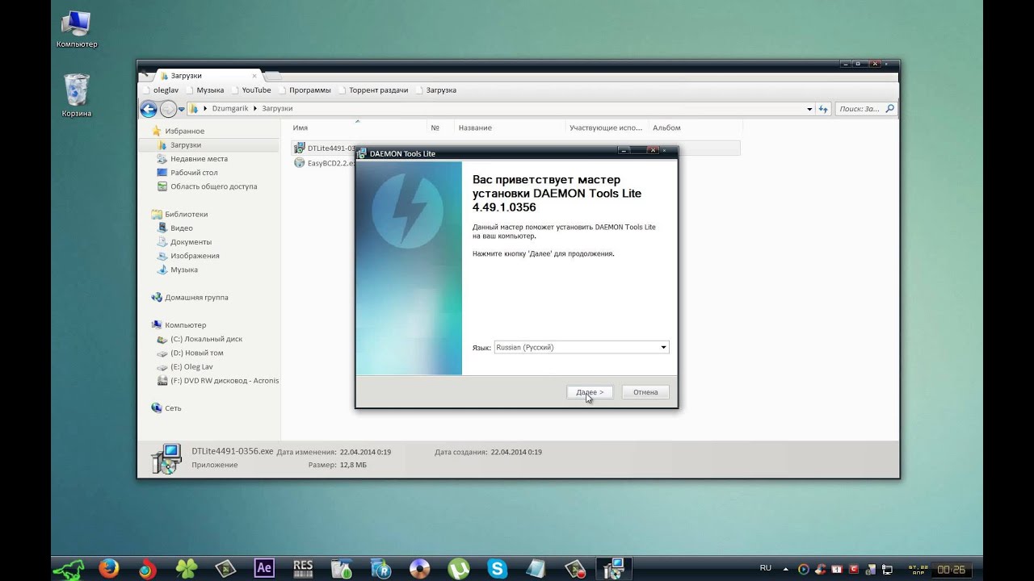This screenshot has height=581, width=1034.
Task: Expand Dzumgarik breadcrumb arrow in address bar
Action: (255, 108)
